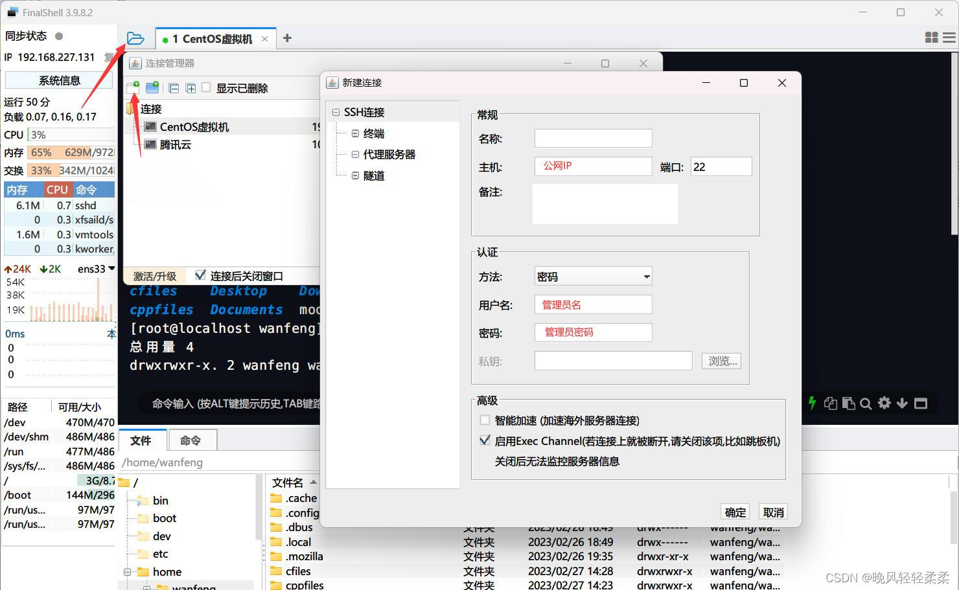The height and width of the screenshot is (590, 959).
Task: Click the 主机 input field
Action: (593, 166)
